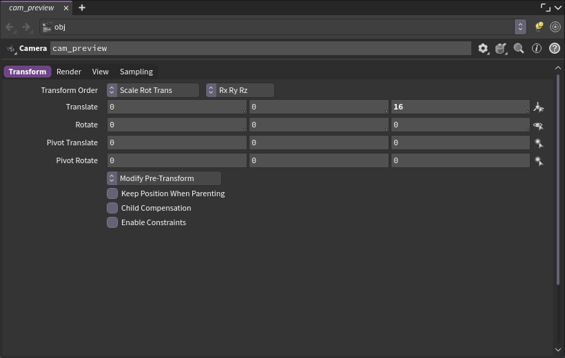Click the Pivot Rotate handle icon
The image size is (565, 358).
coord(539,161)
